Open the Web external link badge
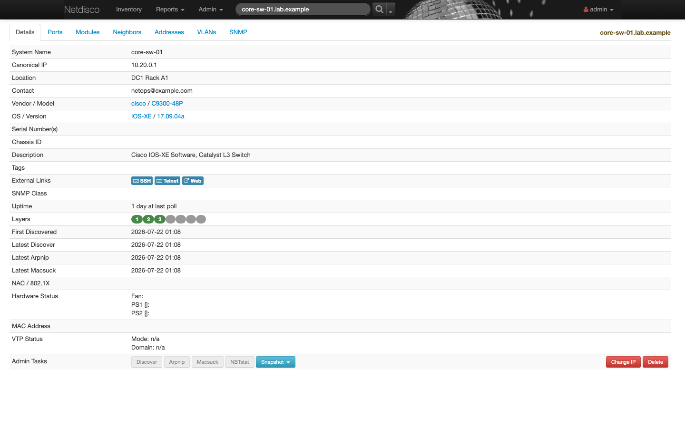Viewport: 685px width, 428px height. coord(193,181)
